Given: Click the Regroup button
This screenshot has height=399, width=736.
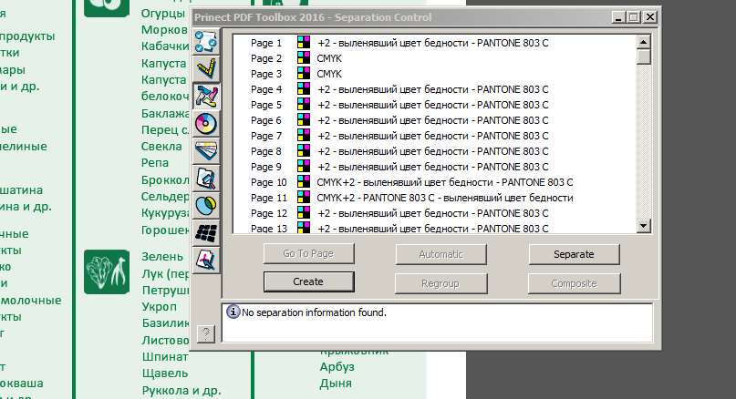Looking at the screenshot, I should (441, 283).
